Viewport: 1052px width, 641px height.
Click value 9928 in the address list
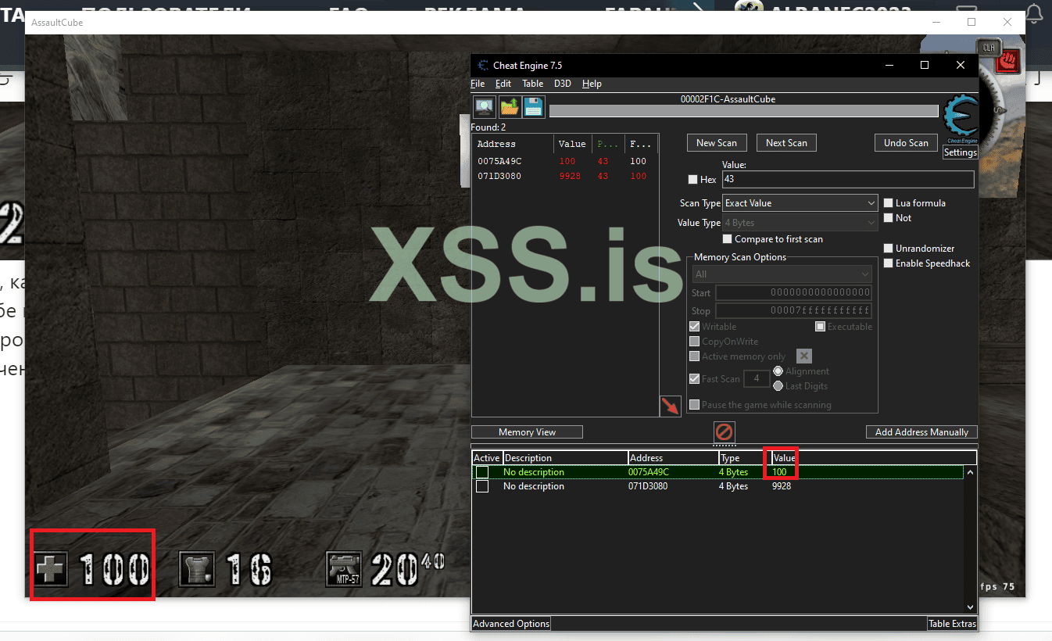pyautogui.click(x=782, y=486)
